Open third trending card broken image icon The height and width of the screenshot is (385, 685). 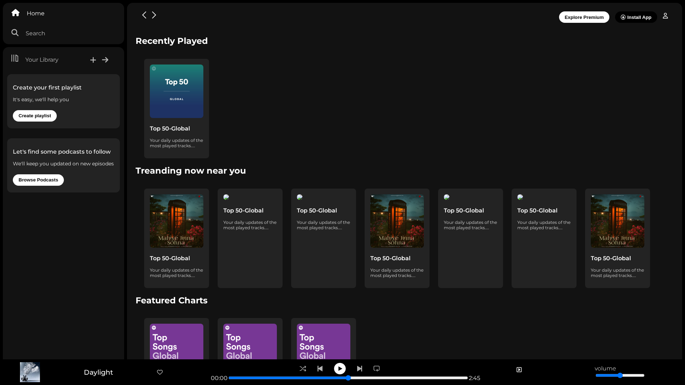300,197
